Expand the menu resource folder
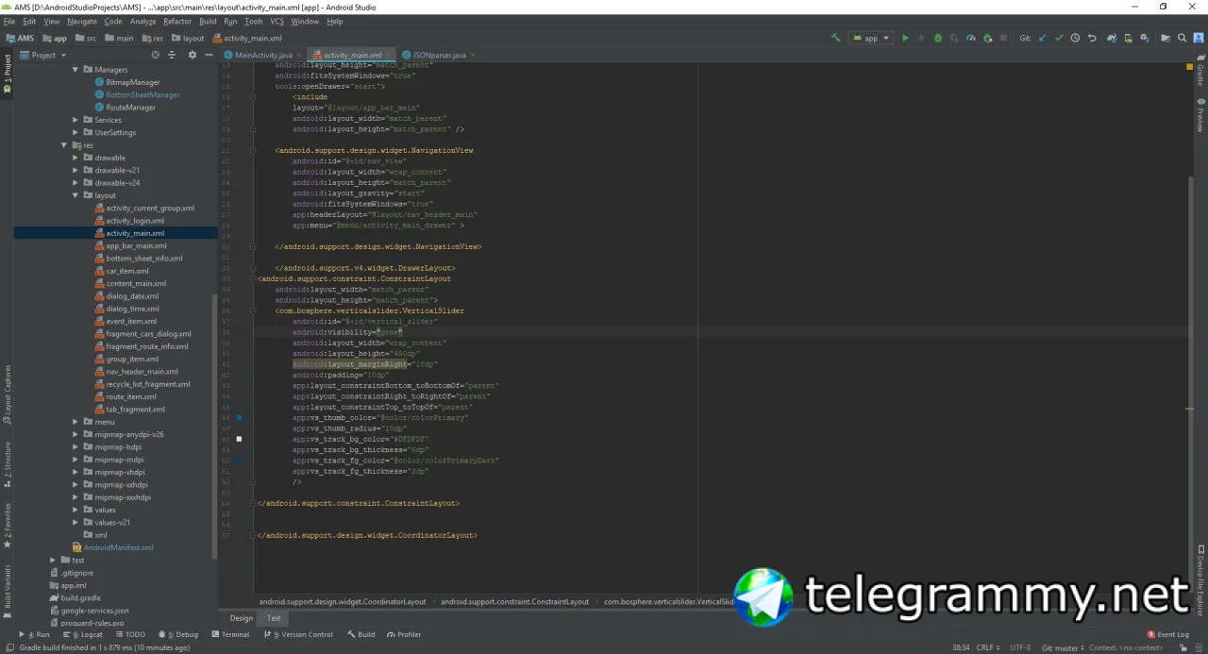 [x=76, y=422]
